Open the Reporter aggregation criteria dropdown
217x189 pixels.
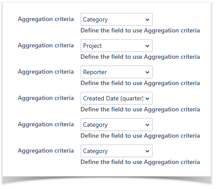tap(116, 72)
